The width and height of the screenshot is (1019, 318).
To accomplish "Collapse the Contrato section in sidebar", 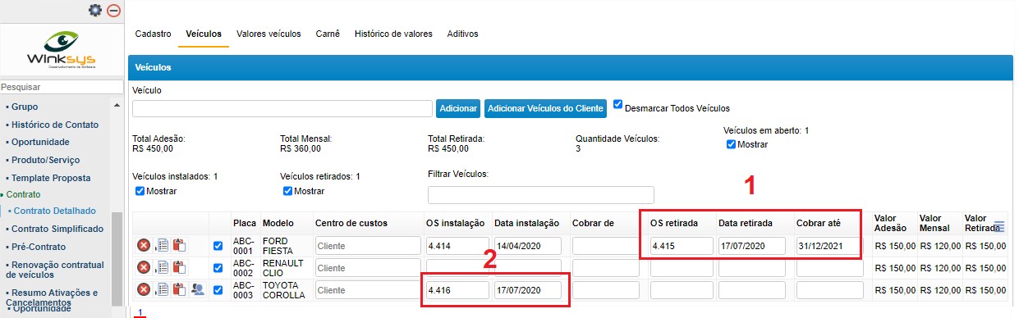I will click(23, 195).
